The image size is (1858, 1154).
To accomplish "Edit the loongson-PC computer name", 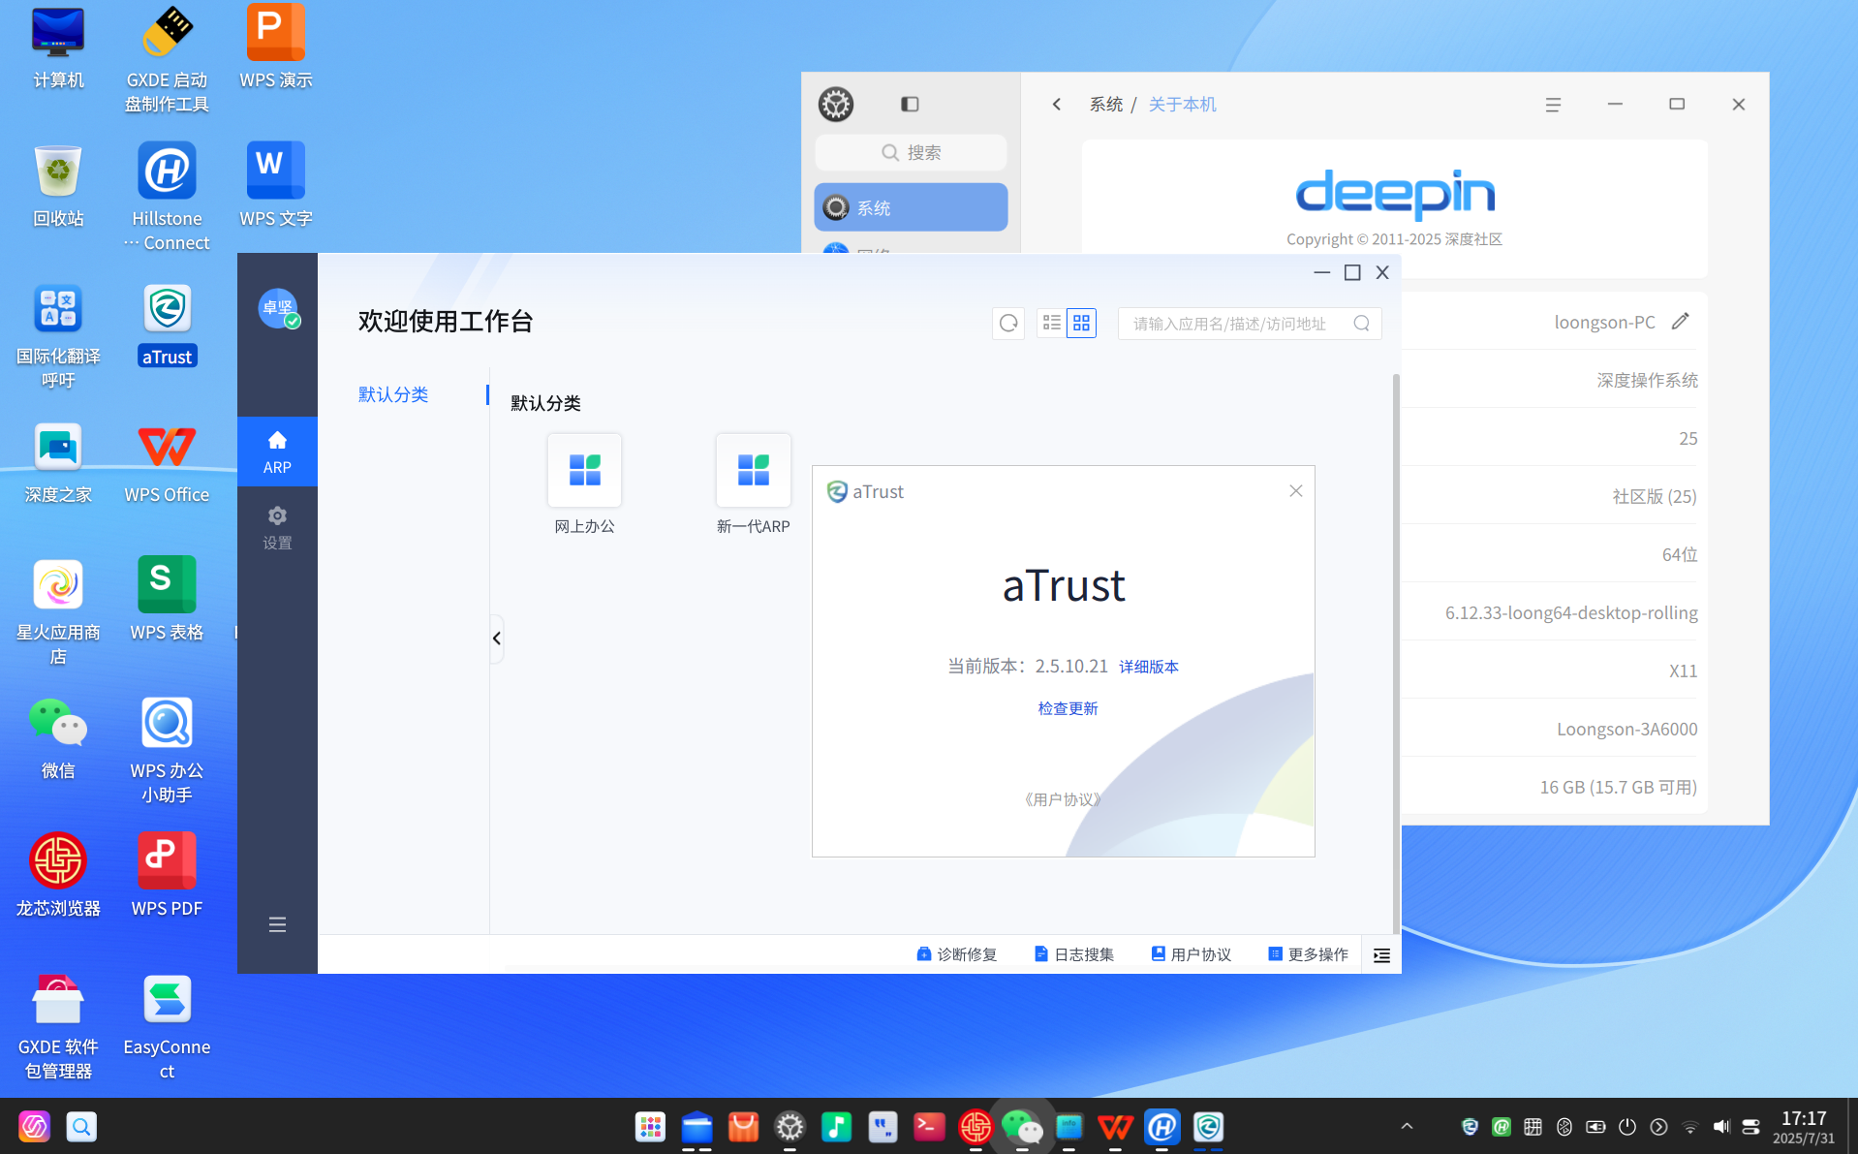I will (x=1681, y=322).
